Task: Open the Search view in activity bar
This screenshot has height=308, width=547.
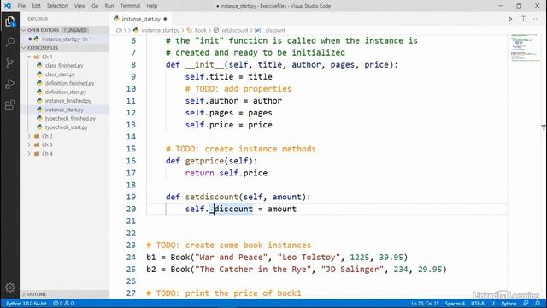Action: click(9, 42)
